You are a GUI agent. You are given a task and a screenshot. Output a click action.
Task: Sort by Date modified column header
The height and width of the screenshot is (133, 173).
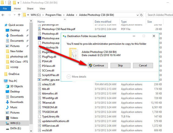click(x=103, y=22)
